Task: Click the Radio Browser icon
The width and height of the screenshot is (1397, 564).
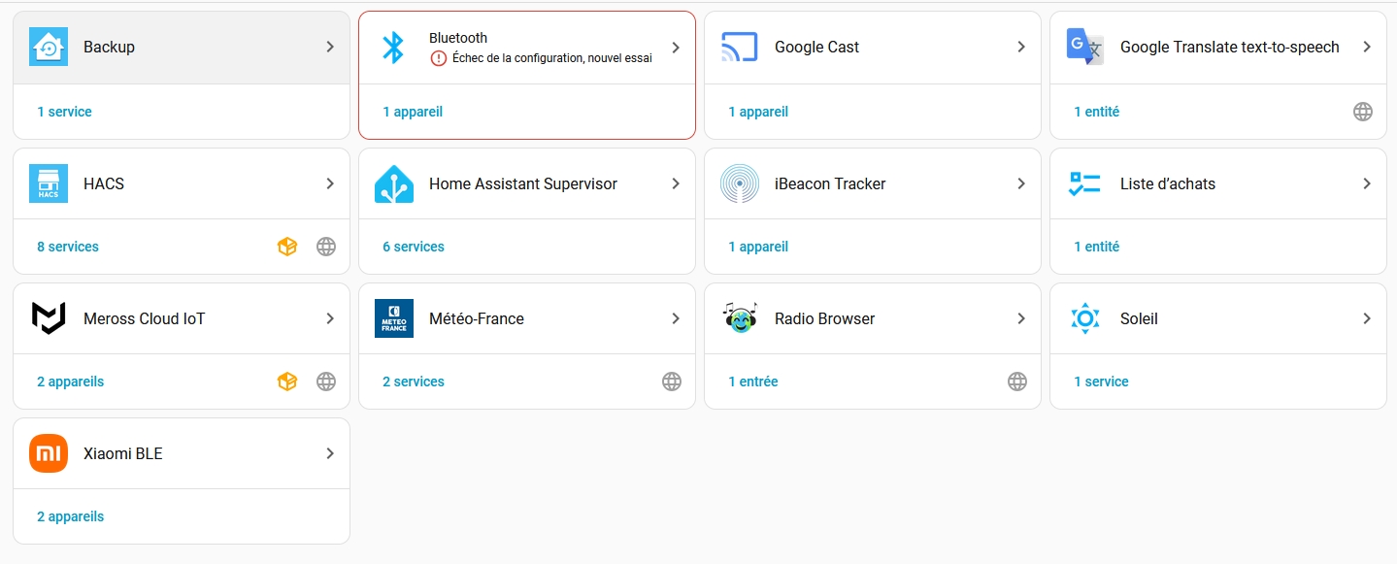Action: [x=739, y=318]
